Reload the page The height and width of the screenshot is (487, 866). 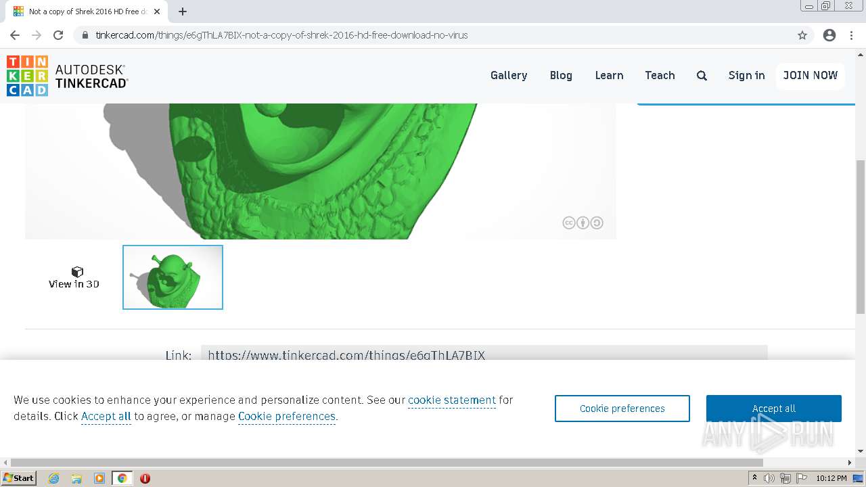[58, 35]
